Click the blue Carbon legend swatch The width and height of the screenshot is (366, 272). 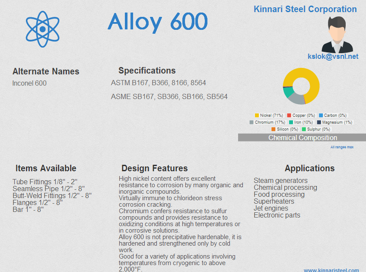(x=321, y=115)
